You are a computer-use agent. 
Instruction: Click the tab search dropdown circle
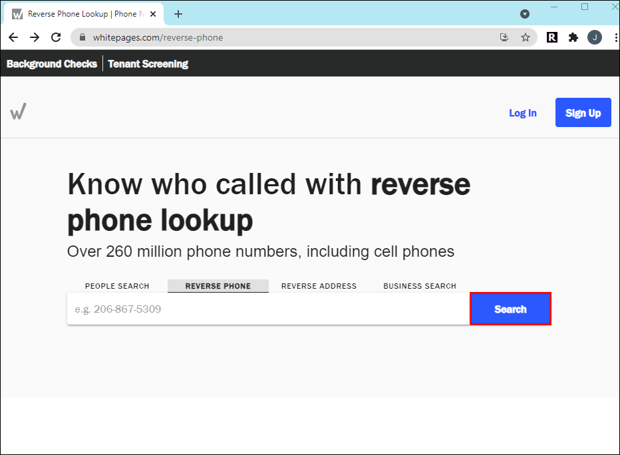pyautogui.click(x=525, y=14)
